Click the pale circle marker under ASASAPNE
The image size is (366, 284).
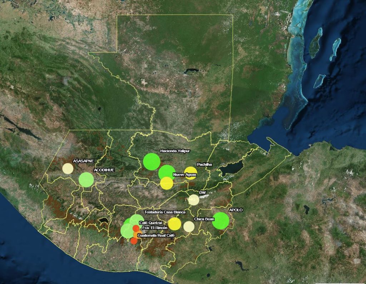tap(68, 168)
